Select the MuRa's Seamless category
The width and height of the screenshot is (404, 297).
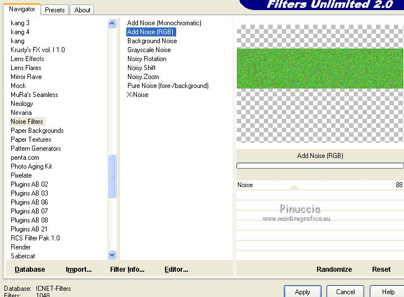34,95
